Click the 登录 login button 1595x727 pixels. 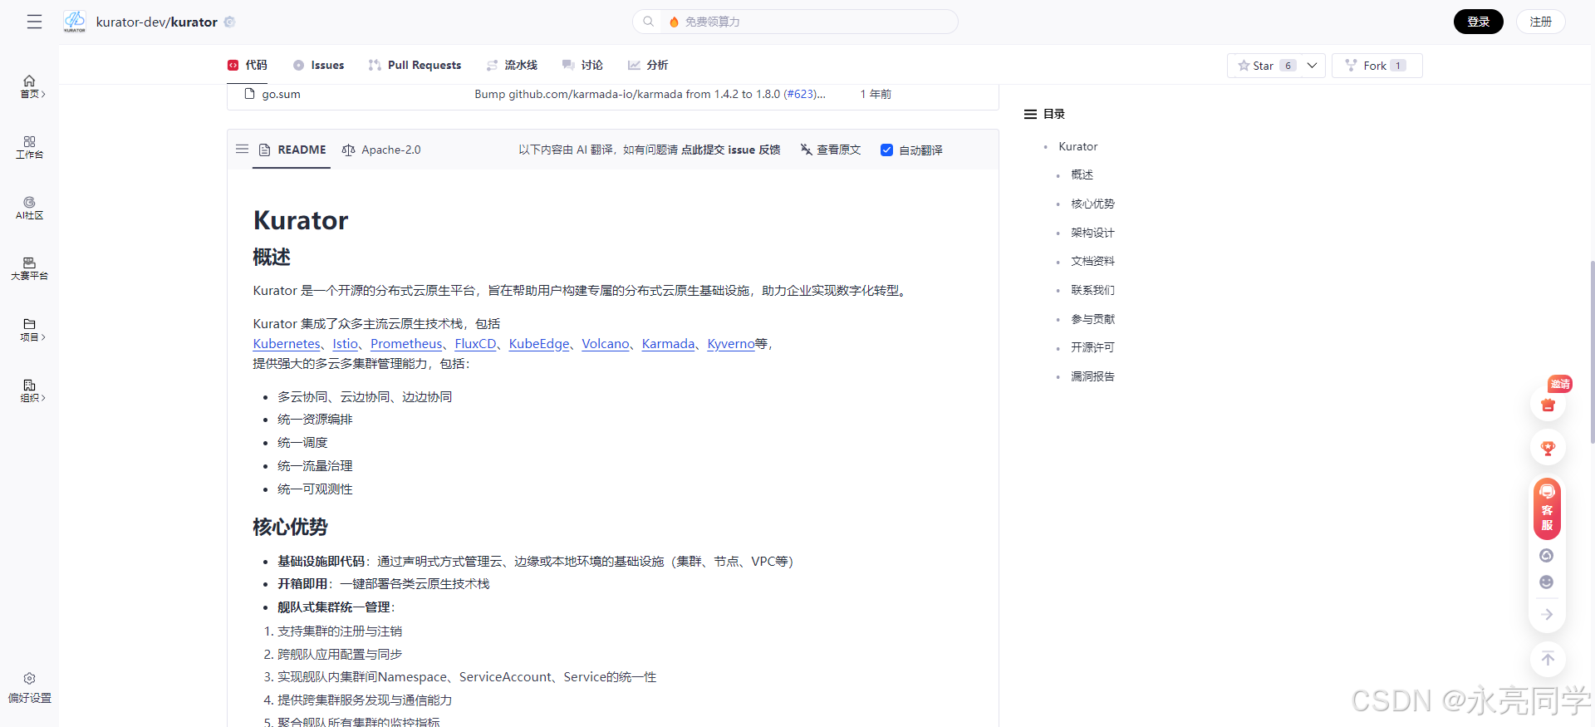pos(1478,22)
